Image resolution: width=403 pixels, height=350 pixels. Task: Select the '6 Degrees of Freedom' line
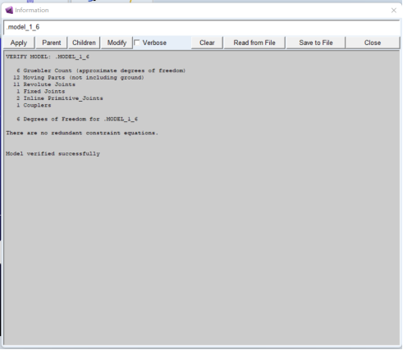tap(77, 119)
